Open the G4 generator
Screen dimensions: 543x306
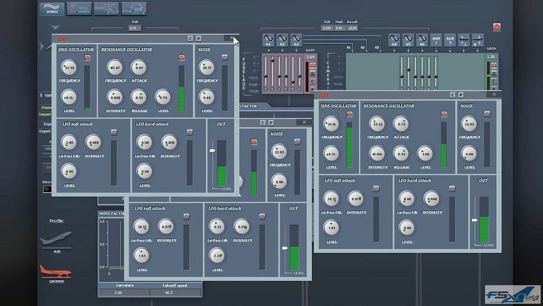[394, 39]
